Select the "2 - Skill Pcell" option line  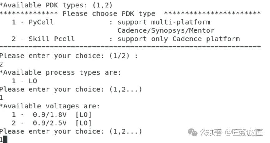coord(43,39)
